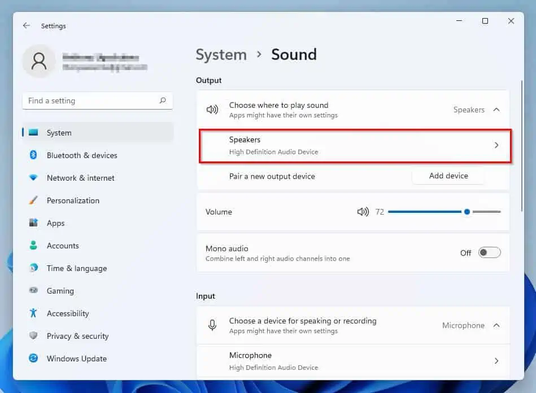Click the back arrow in the Settings header
Image resolution: width=536 pixels, height=393 pixels.
pyautogui.click(x=27, y=25)
